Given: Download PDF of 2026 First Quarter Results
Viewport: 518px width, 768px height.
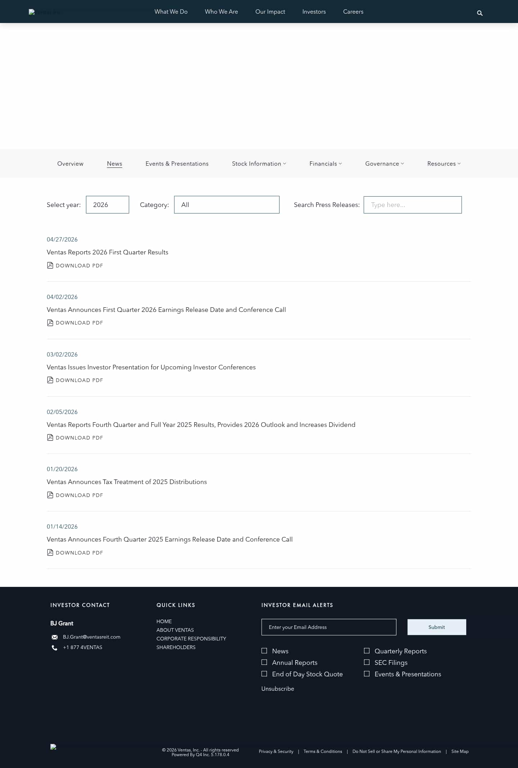Looking at the screenshot, I should (79, 266).
